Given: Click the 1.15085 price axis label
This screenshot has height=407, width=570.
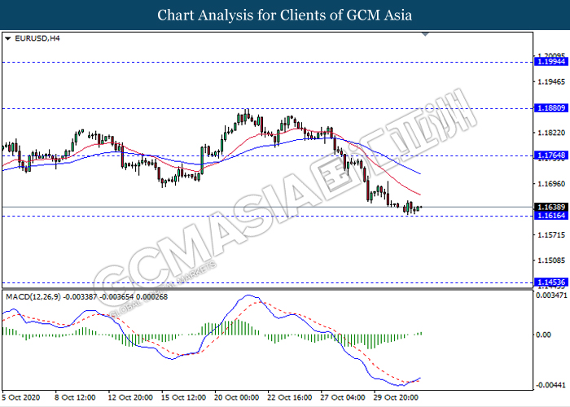Looking at the screenshot, I should point(550,260).
